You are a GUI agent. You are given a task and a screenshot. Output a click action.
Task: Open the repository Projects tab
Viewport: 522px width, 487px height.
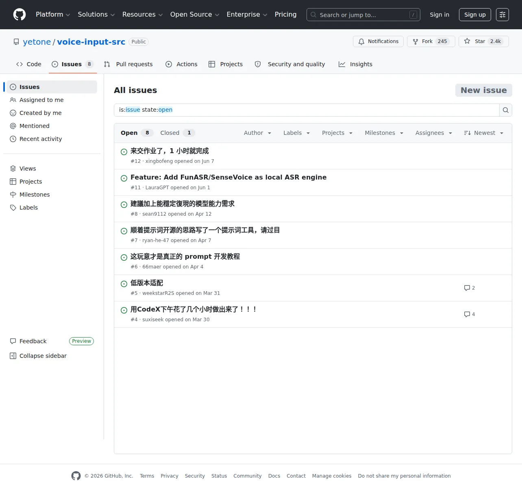tap(226, 64)
